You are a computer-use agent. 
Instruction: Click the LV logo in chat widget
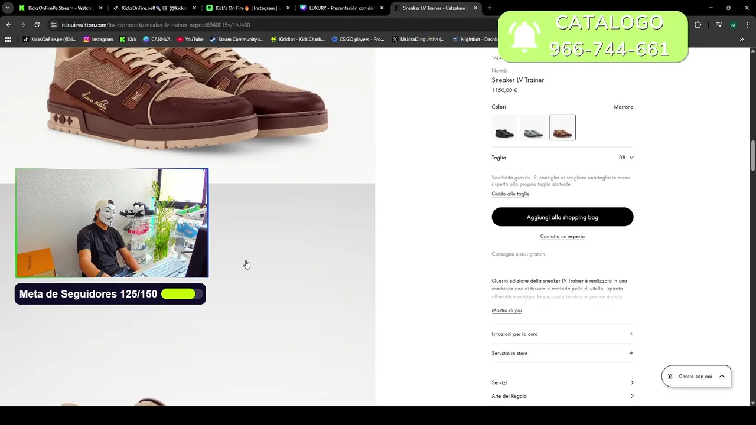670,376
